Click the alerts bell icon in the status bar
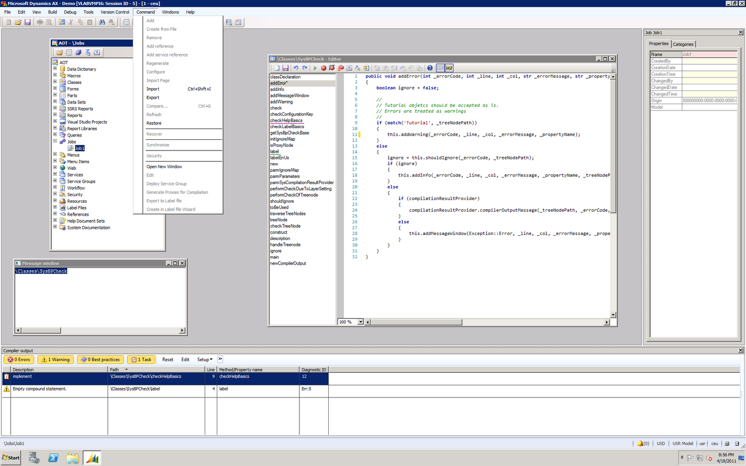The height and width of the screenshot is (466, 746). [x=640, y=444]
